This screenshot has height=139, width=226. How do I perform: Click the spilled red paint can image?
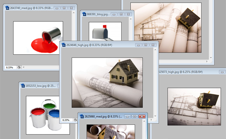(38, 38)
